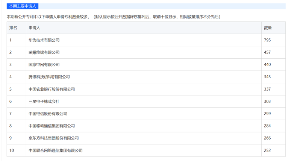Select applicant 荣耀终端有限公司
The width and height of the screenshot is (291, 161).
[x=44, y=52]
